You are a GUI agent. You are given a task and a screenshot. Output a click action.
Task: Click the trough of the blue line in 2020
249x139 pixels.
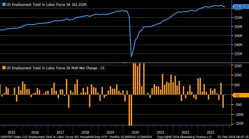pos(131,56)
